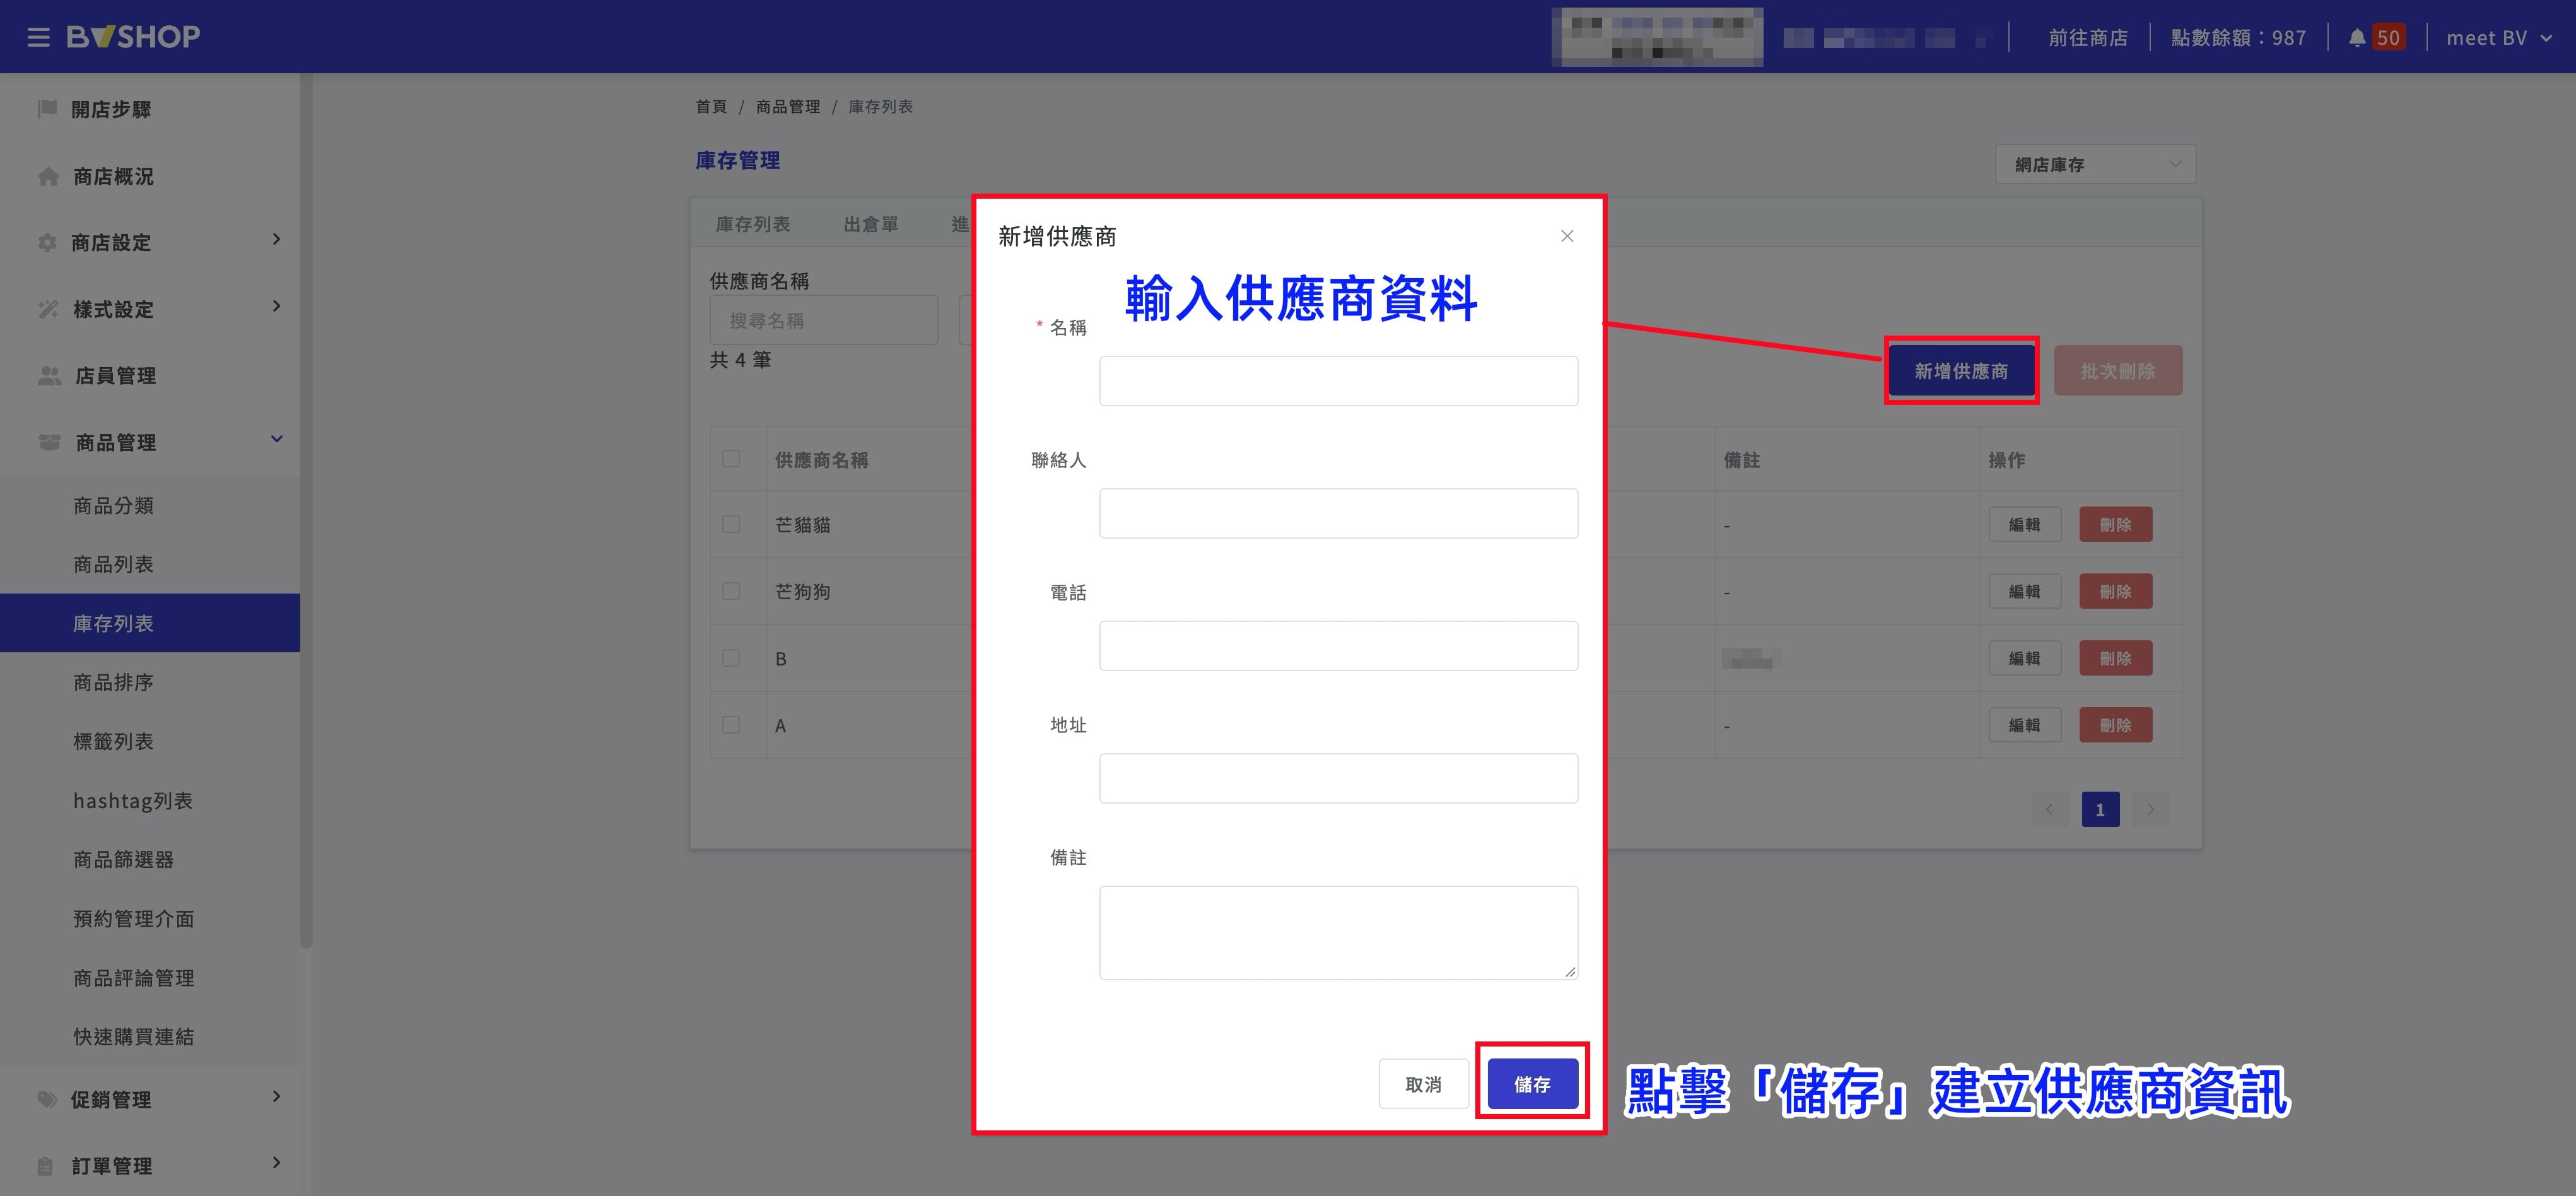Focus the 電話 input field
This screenshot has height=1196, width=2576.
(1339, 646)
